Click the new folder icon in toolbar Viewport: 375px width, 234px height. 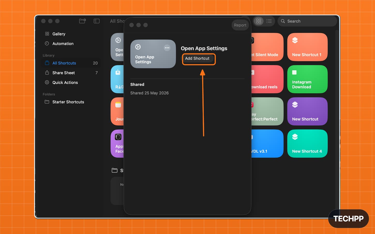coord(82,21)
